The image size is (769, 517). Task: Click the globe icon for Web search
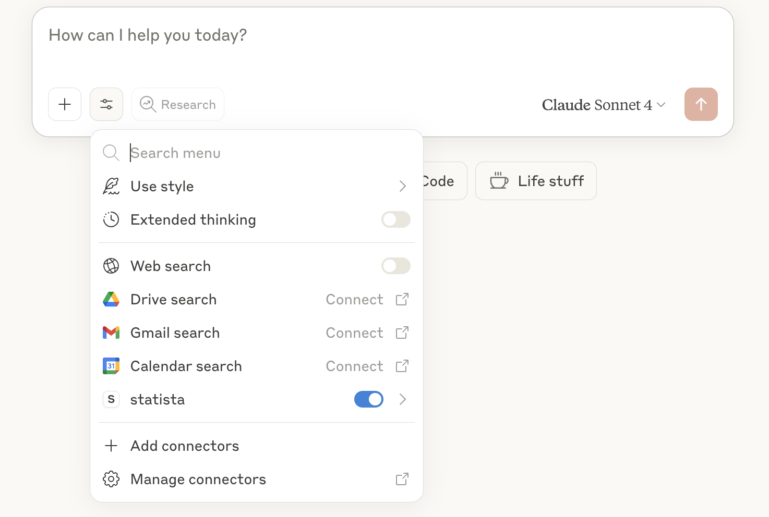coord(111,266)
